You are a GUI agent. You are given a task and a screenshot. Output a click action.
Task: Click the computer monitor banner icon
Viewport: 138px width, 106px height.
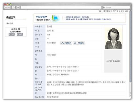pos(55,18)
